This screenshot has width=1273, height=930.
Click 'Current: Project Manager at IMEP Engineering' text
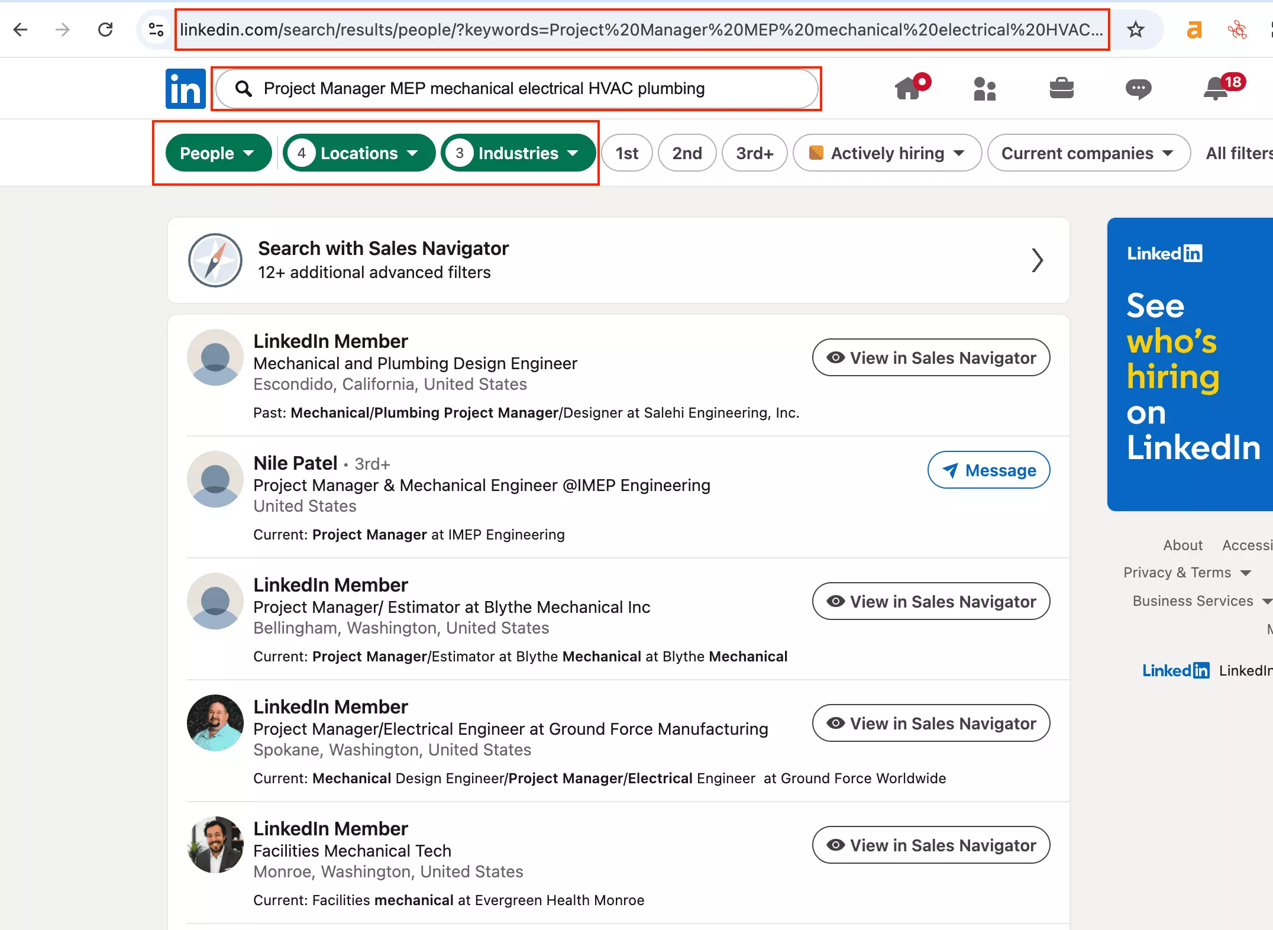pos(409,534)
